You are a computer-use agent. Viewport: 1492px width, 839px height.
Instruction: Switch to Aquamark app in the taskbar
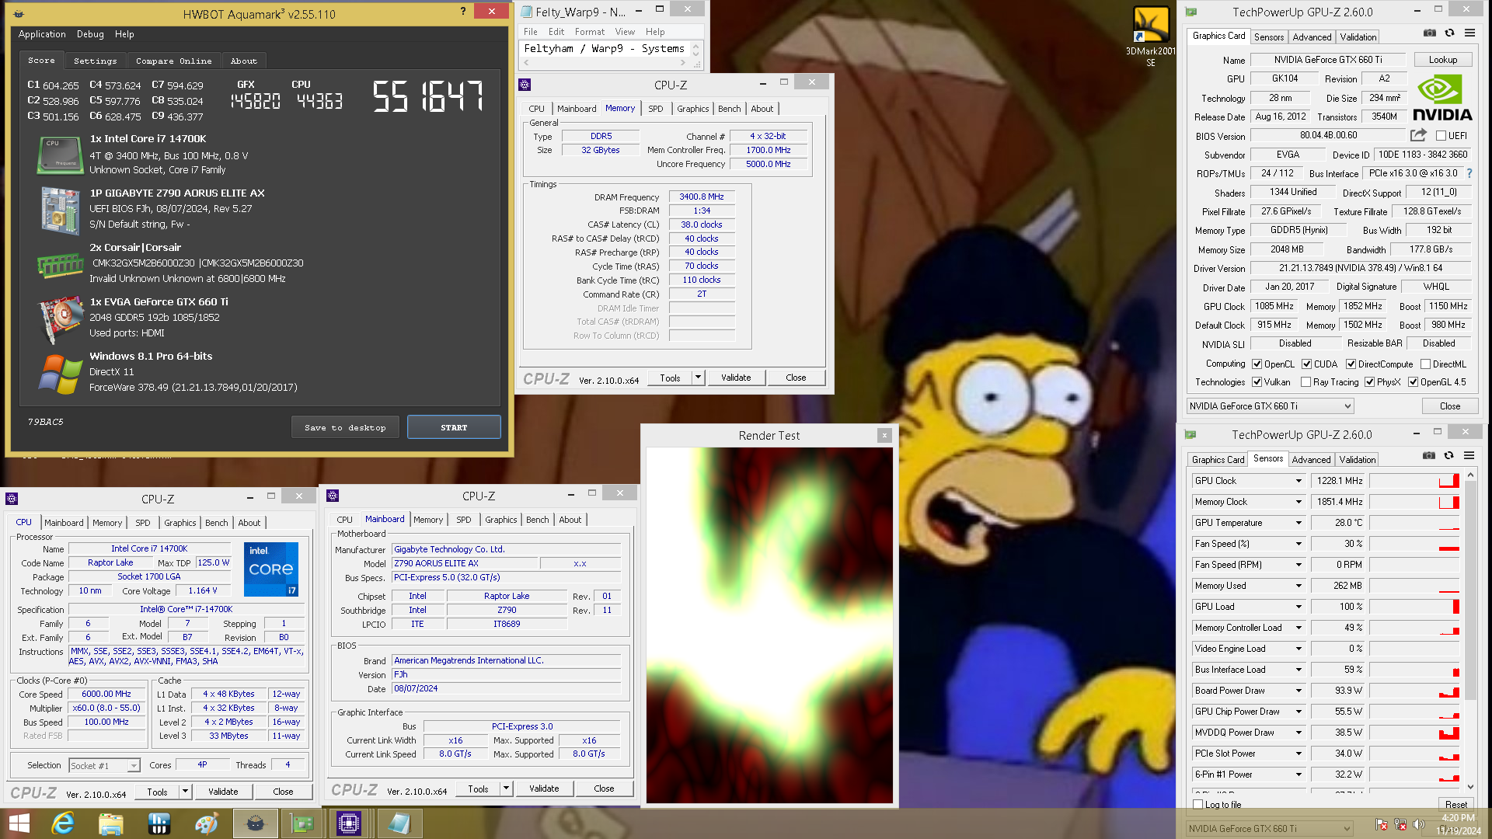tap(255, 823)
